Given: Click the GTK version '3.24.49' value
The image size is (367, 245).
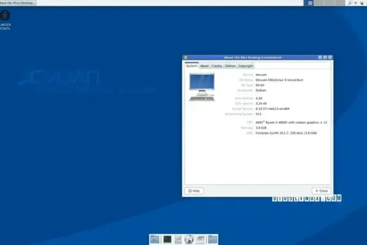Looking at the screenshot, I should (261, 104).
